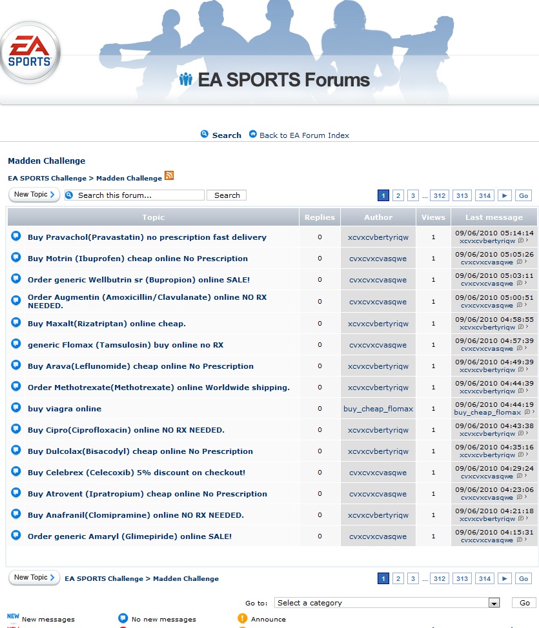The image size is (539, 628).
Task: Click the magnifier icon next to Search link
Action: [x=205, y=134]
